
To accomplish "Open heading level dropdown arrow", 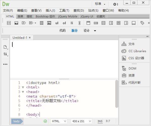I will tap(35, 23).
